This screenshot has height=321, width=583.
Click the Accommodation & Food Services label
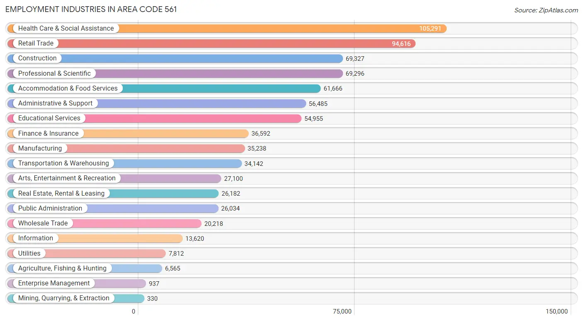[68, 88]
